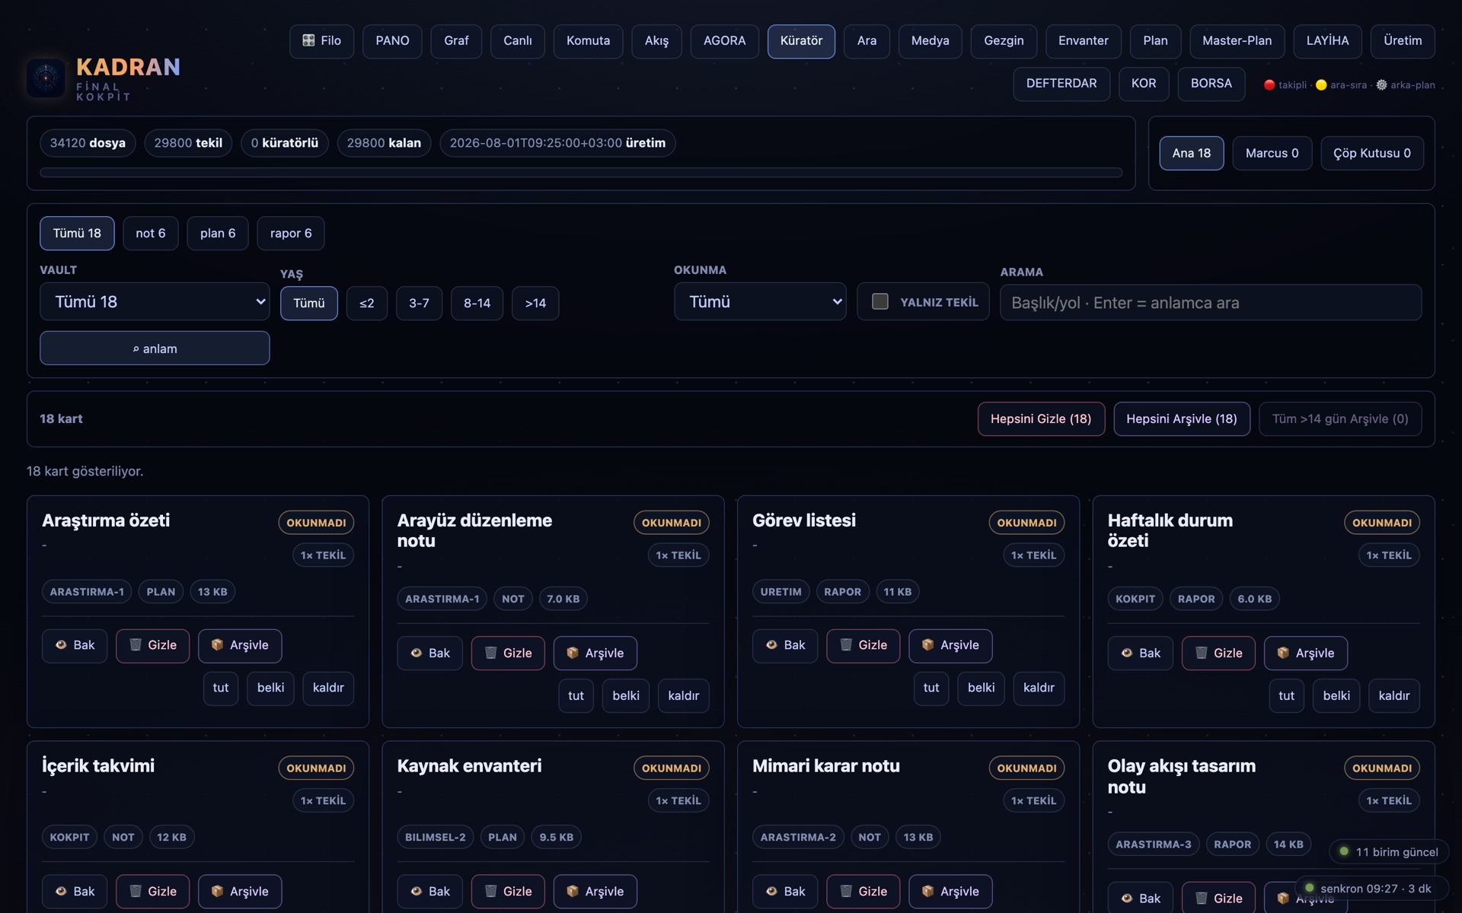Select age filter >14

pyautogui.click(x=535, y=304)
